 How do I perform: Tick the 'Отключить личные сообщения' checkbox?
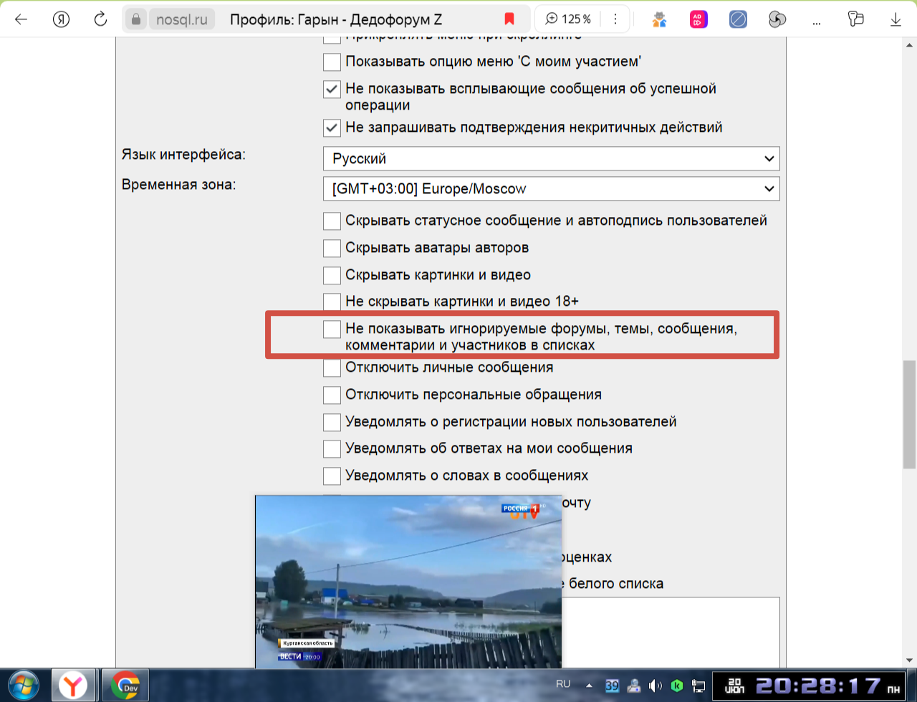click(332, 367)
